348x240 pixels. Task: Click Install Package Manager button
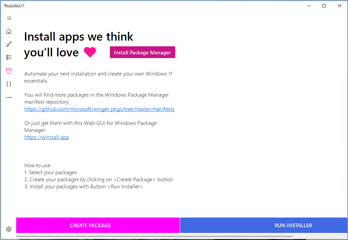tap(142, 52)
